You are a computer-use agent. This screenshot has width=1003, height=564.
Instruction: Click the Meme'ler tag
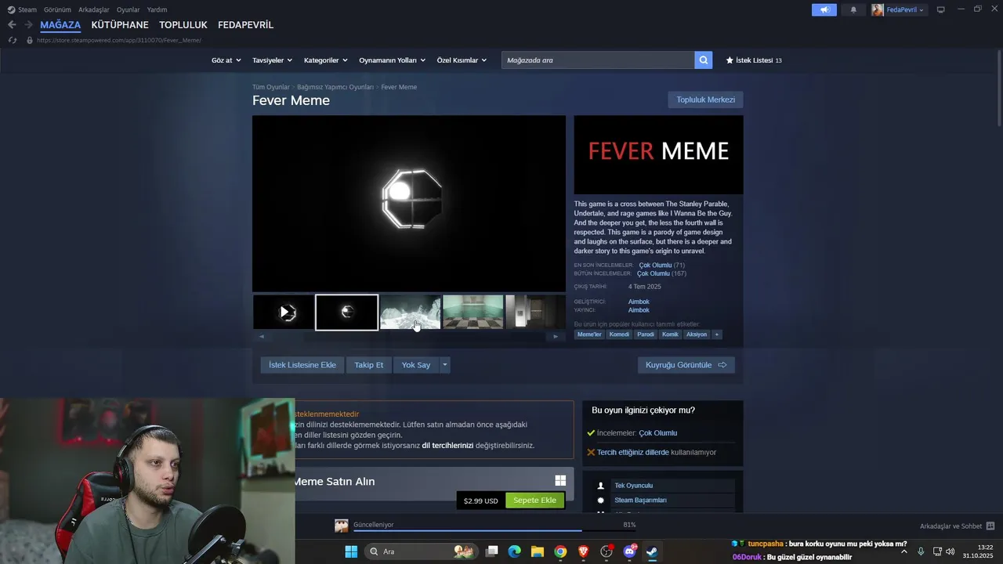tap(589, 334)
